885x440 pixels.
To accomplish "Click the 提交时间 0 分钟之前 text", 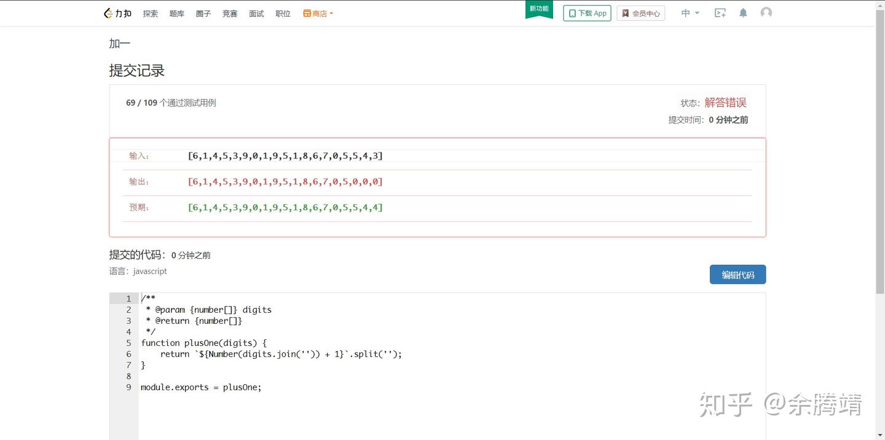I will tap(709, 120).
